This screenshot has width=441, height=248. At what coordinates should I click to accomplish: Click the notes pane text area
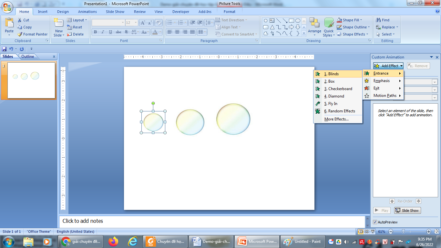point(212,222)
